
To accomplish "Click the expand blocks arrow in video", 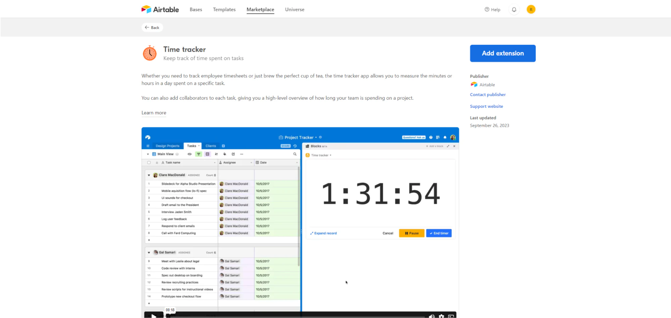I will click(x=448, y=146).
